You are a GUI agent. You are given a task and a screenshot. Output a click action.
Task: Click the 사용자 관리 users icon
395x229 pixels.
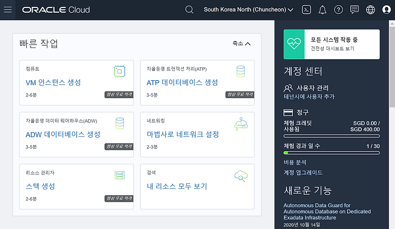click(288, 88)
